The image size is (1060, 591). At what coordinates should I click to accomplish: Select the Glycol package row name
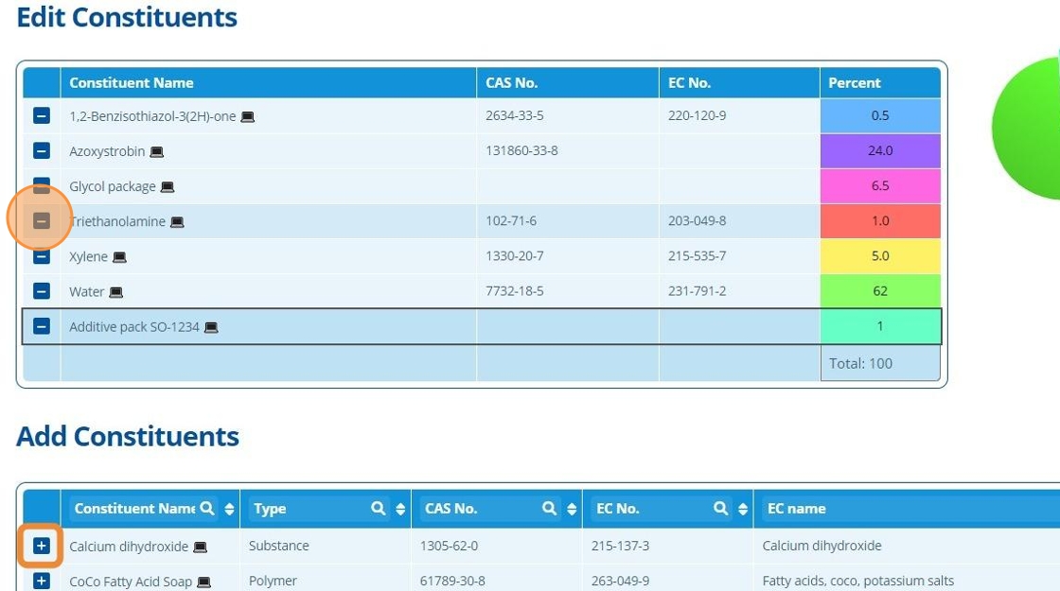click(113, 186)
